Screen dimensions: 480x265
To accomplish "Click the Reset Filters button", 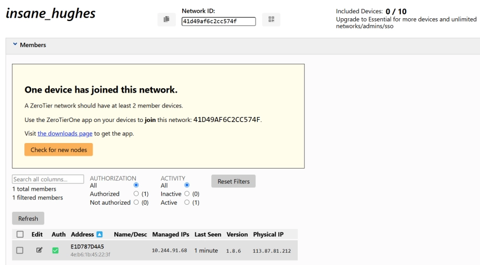I will [x=233, y=181].
